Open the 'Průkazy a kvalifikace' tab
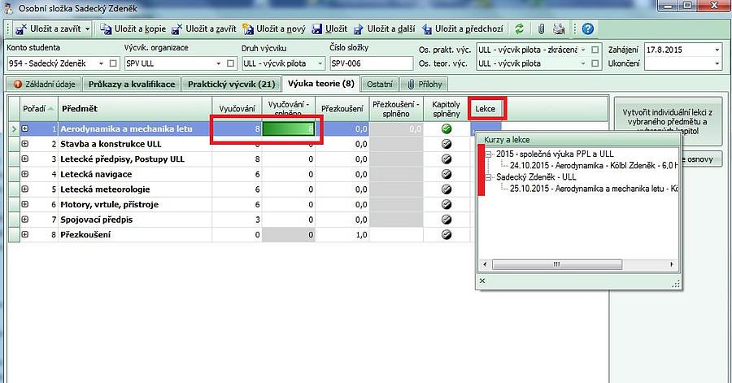This screenshot has height=383, width=732. pyautogui.click(x=132, y=84)
